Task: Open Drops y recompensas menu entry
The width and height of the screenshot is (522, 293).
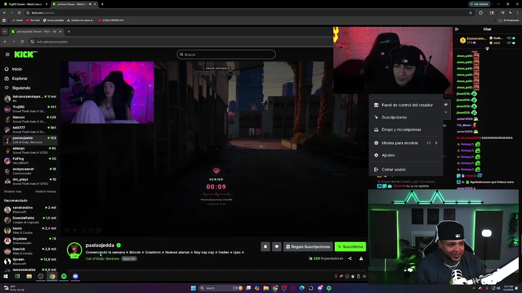Action: [x=406, y=129]
